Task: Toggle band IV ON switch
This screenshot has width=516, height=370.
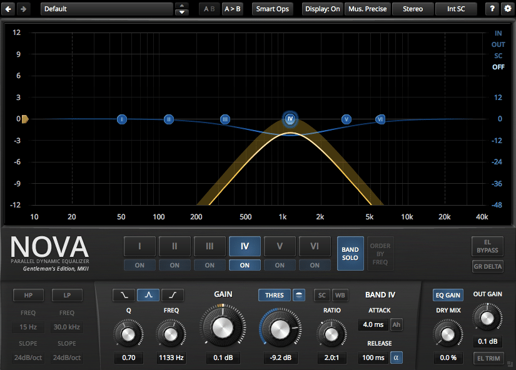Action: [245, 265]
